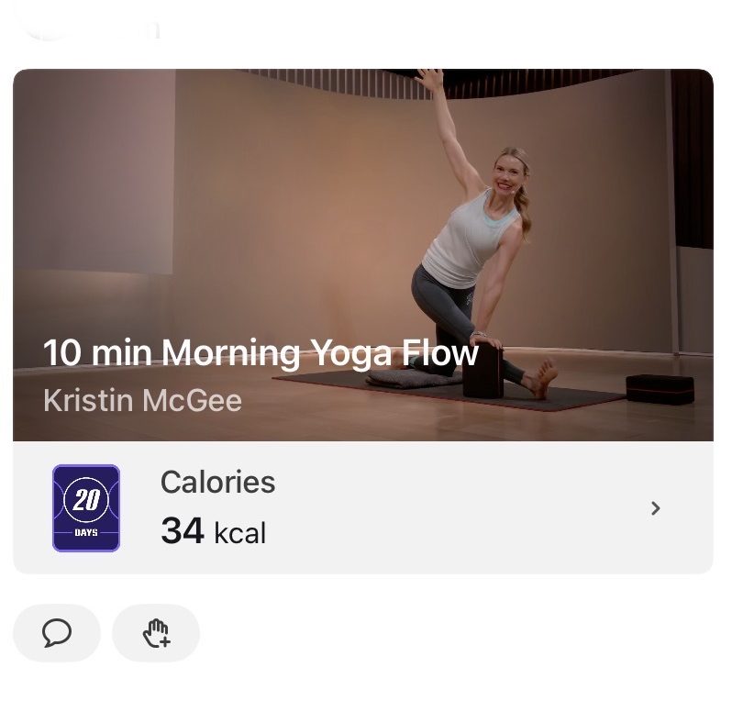The image size is (743, 701).
Task: Expand calorie details with the right chevron
Action: 655,508
